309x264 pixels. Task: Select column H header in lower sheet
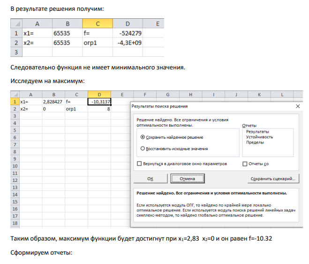click(x=190, y=95)
